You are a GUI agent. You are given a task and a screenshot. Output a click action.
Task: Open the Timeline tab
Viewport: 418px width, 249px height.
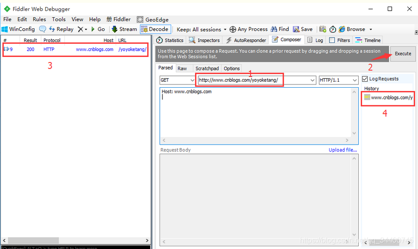(368, 40)
